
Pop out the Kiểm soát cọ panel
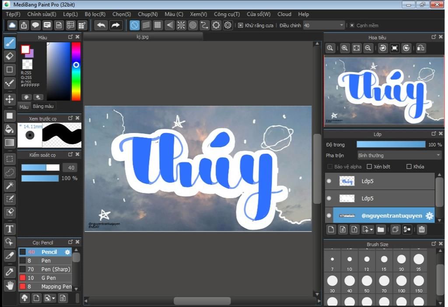click(x=70, y=154)
